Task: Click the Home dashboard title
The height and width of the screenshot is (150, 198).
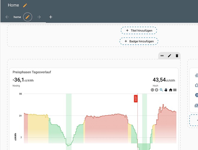Action: 13,5
